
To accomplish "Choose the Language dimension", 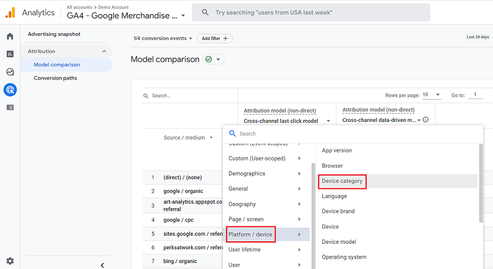I will [x=334, y=196].
